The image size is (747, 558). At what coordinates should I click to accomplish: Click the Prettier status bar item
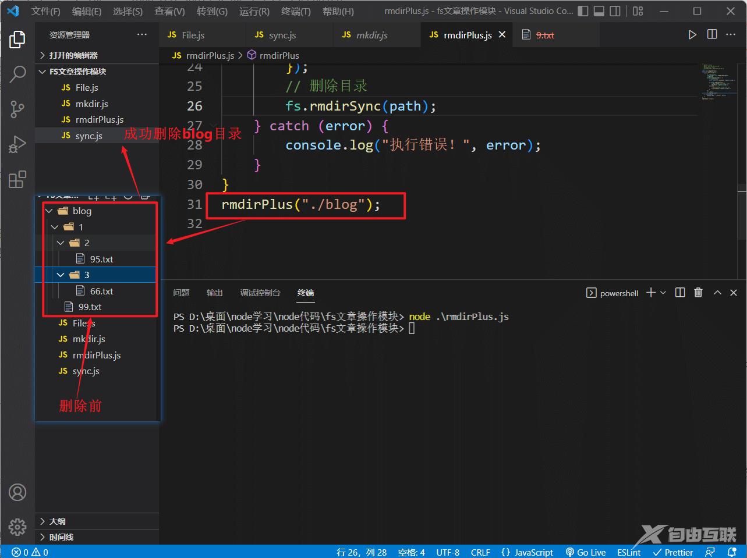(x=673, y=552)
